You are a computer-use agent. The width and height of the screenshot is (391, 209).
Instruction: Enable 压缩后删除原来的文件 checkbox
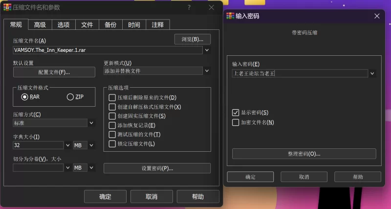[112, 97]
